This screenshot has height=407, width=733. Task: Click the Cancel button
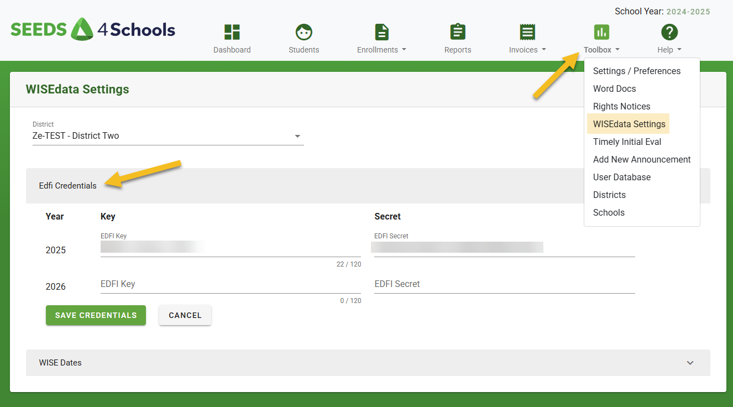[185, 315]
